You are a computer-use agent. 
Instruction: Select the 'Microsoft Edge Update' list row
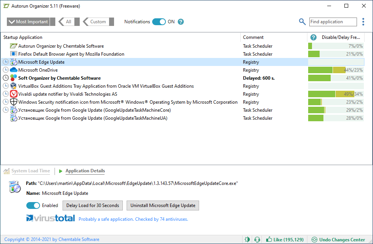183,62
